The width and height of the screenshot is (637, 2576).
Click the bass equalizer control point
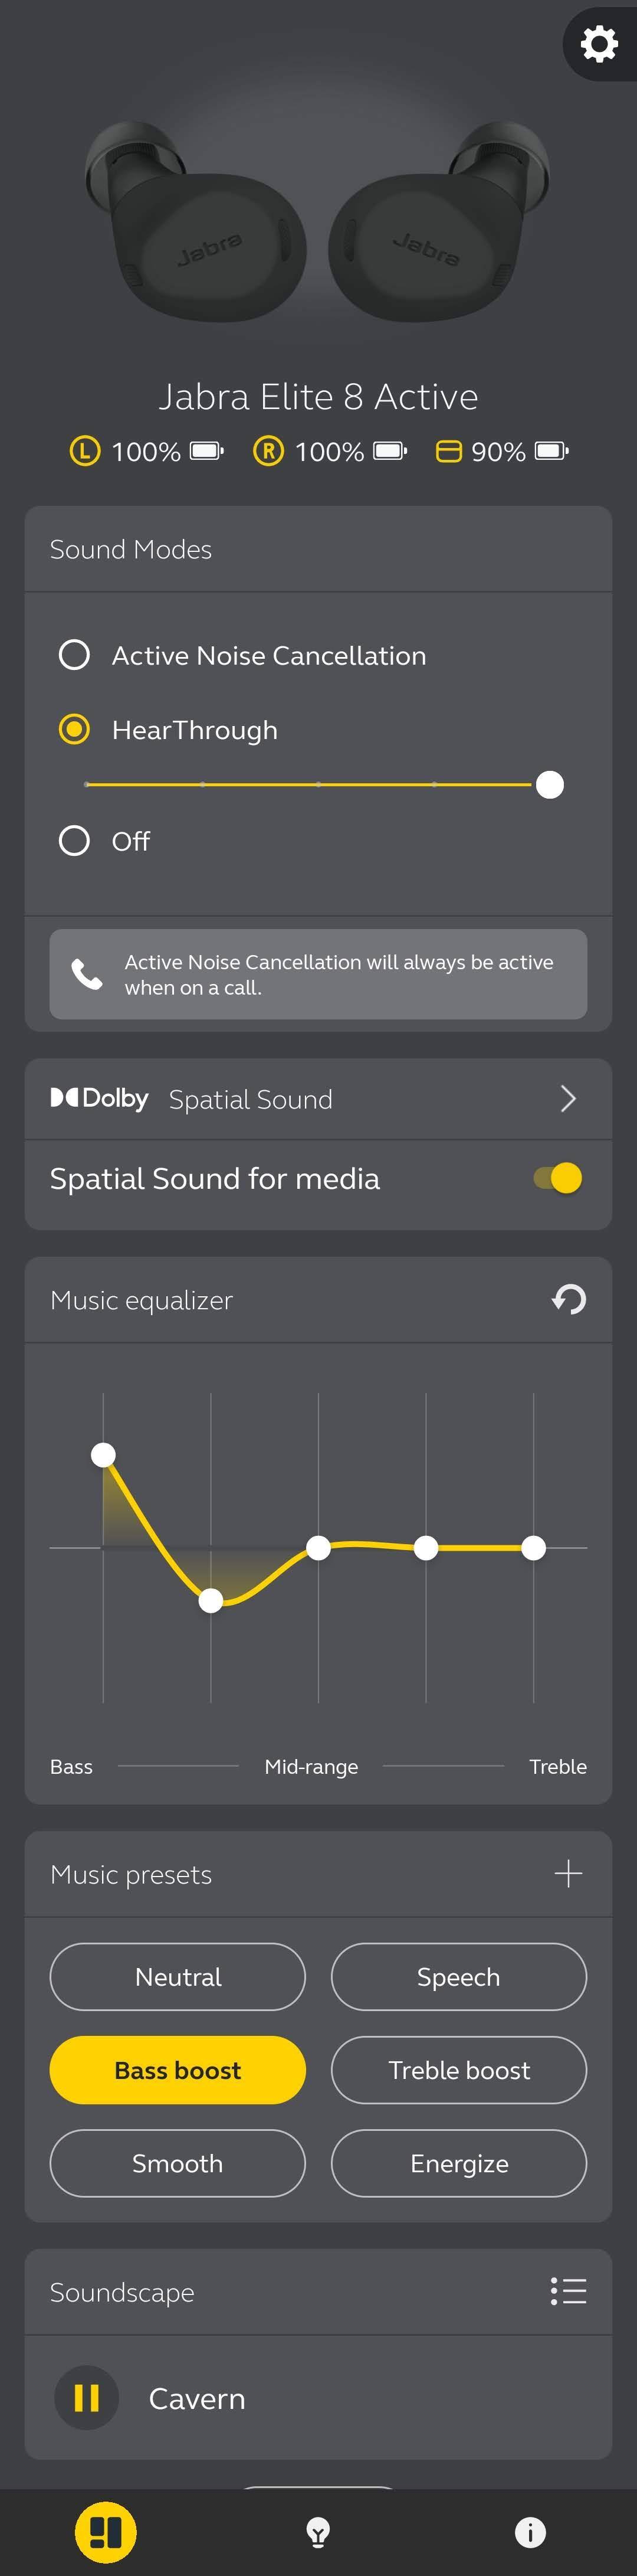tap(103, 1455)
